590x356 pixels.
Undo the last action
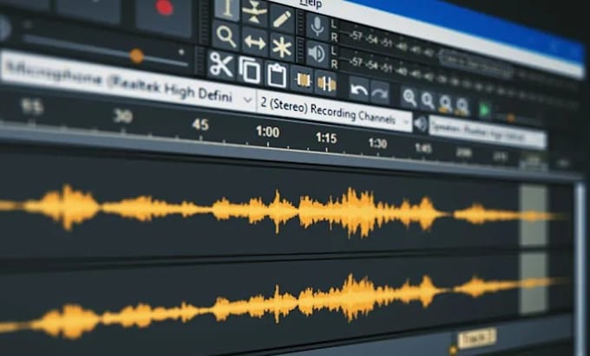pos(358,89)
